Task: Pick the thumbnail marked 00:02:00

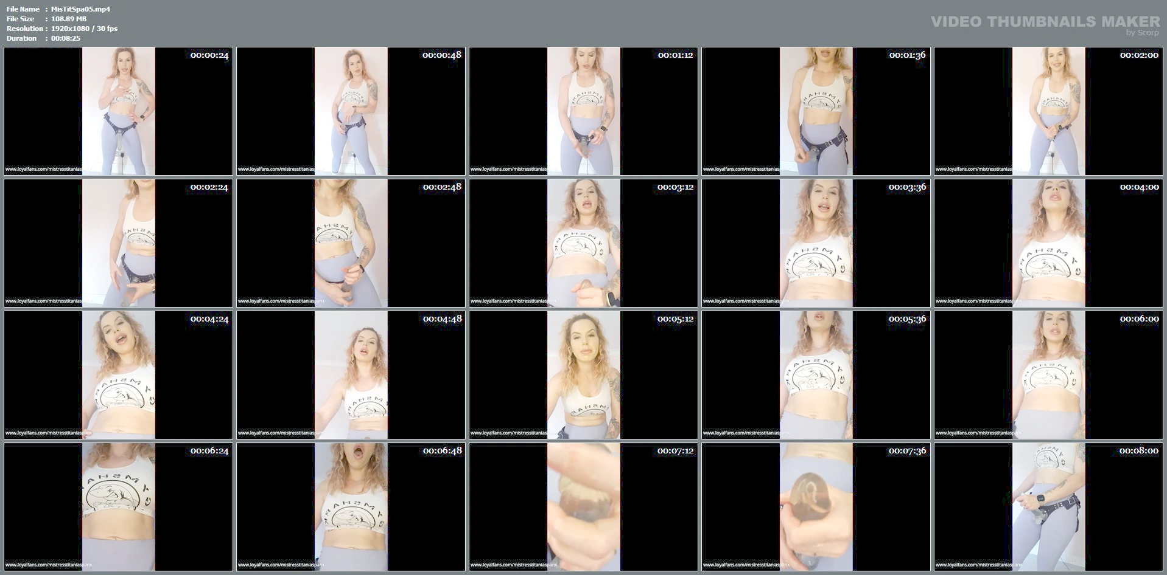Action: pos(1049,111)
